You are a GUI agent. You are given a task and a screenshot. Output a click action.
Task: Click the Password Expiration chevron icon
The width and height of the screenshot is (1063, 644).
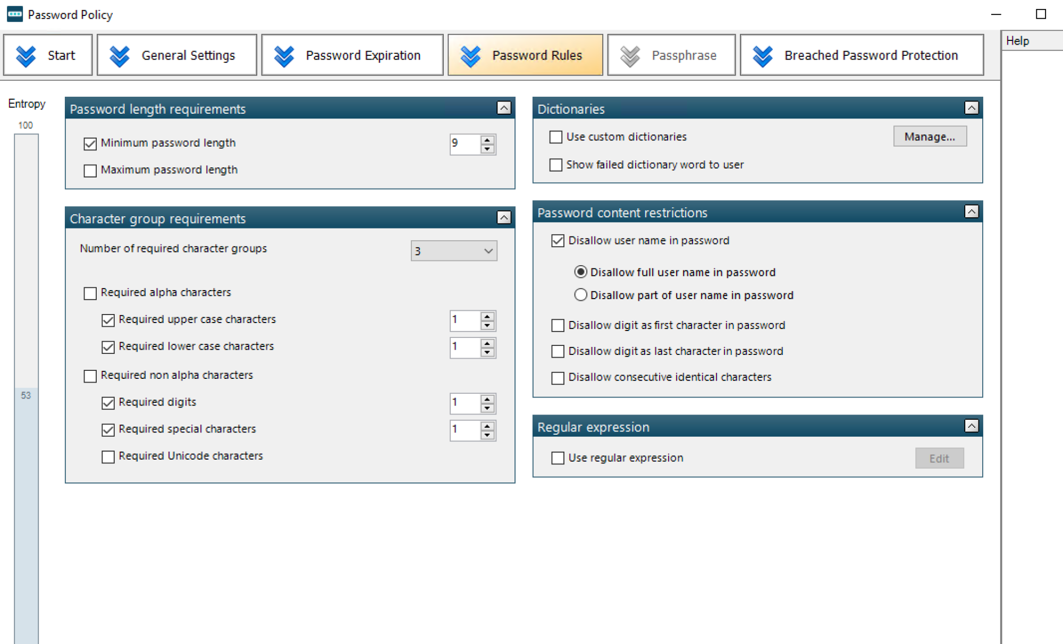(284, 56)
